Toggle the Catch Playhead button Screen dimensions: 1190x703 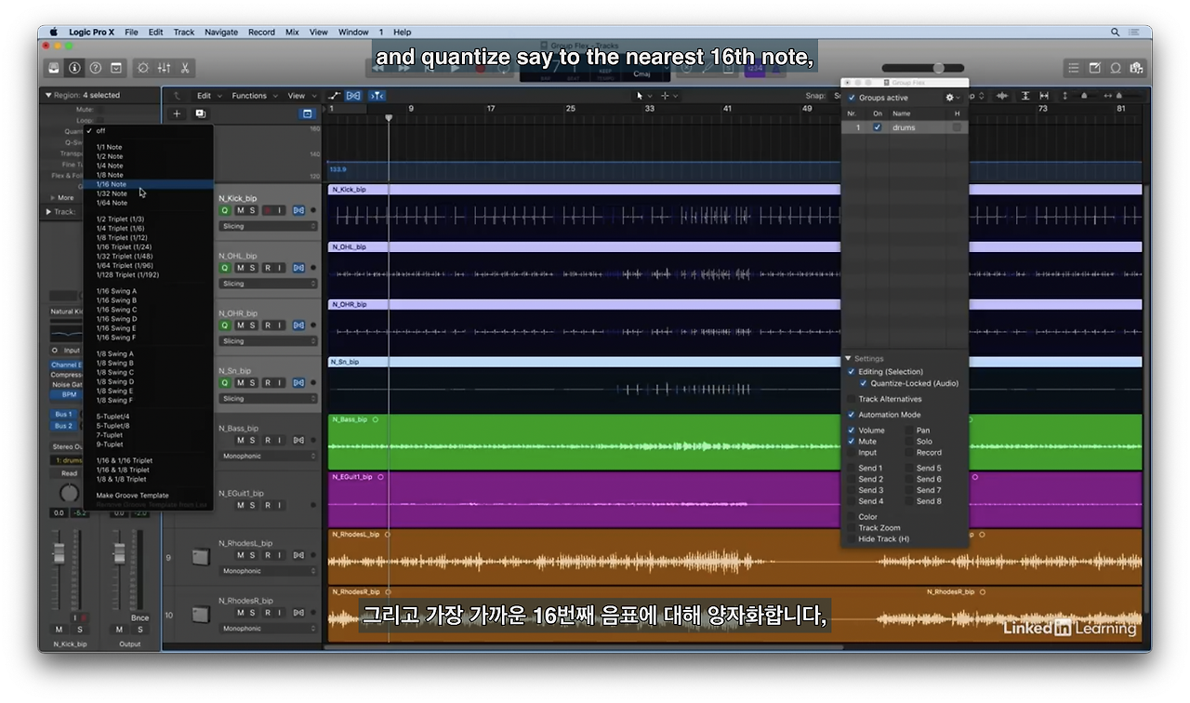[377, 96]
